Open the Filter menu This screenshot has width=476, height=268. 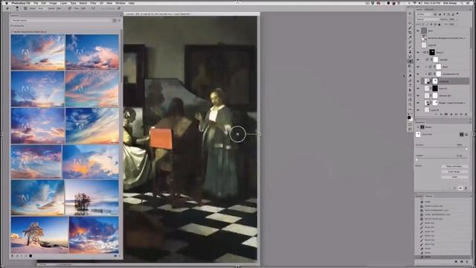click(x=93, y=3)
